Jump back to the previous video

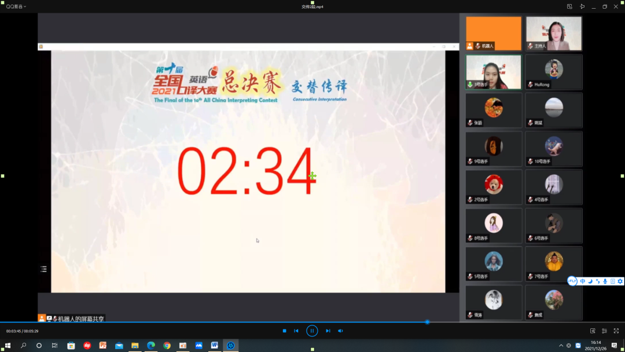pyautogui.click(x=296, y=331)
